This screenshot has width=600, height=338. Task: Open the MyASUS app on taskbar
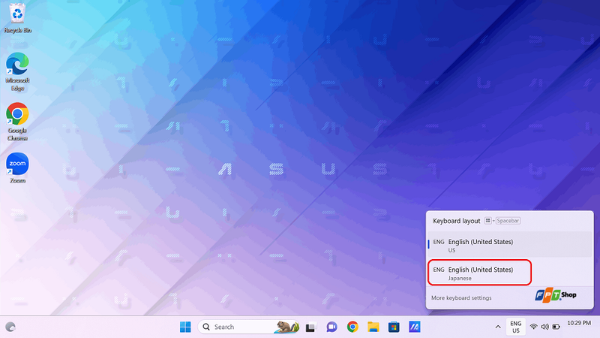(415, 327)
